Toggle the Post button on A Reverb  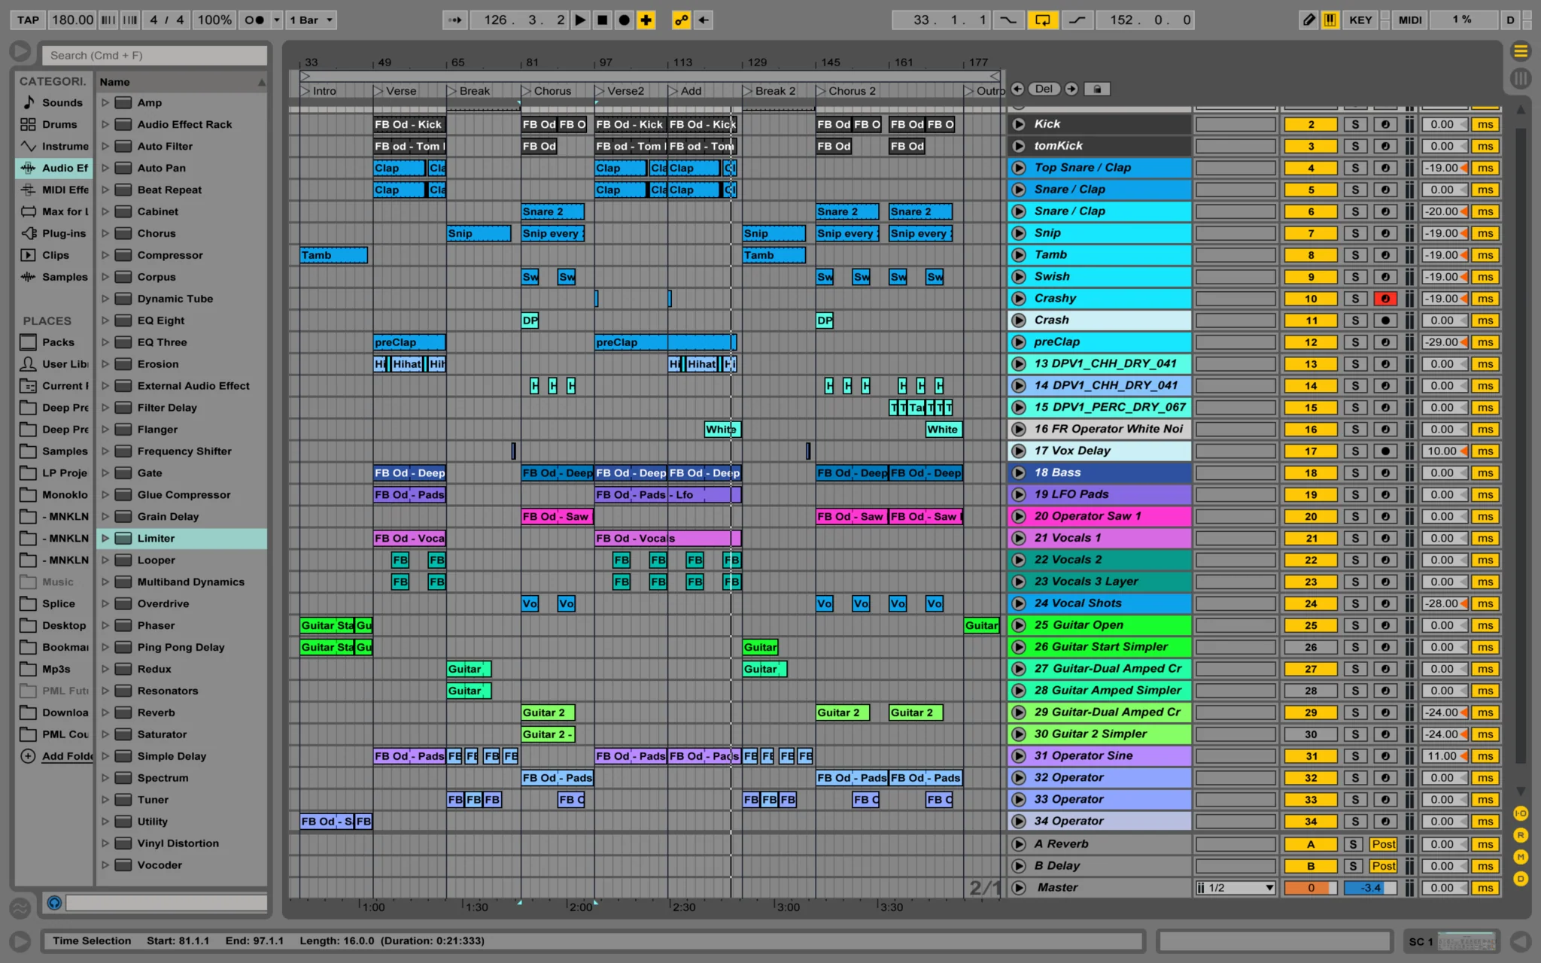1383,844
